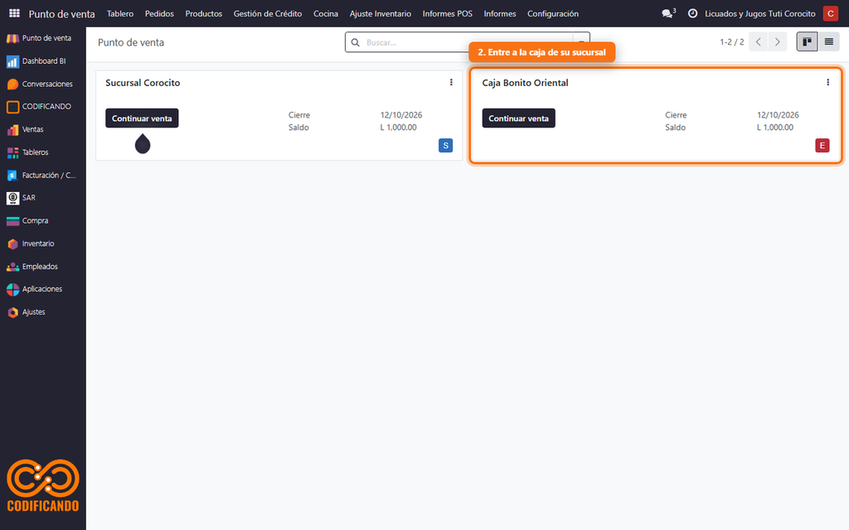Open the Cocina menu
Image resolution: width=849 pixels, height=530 pixels.
tap(325, 13)
